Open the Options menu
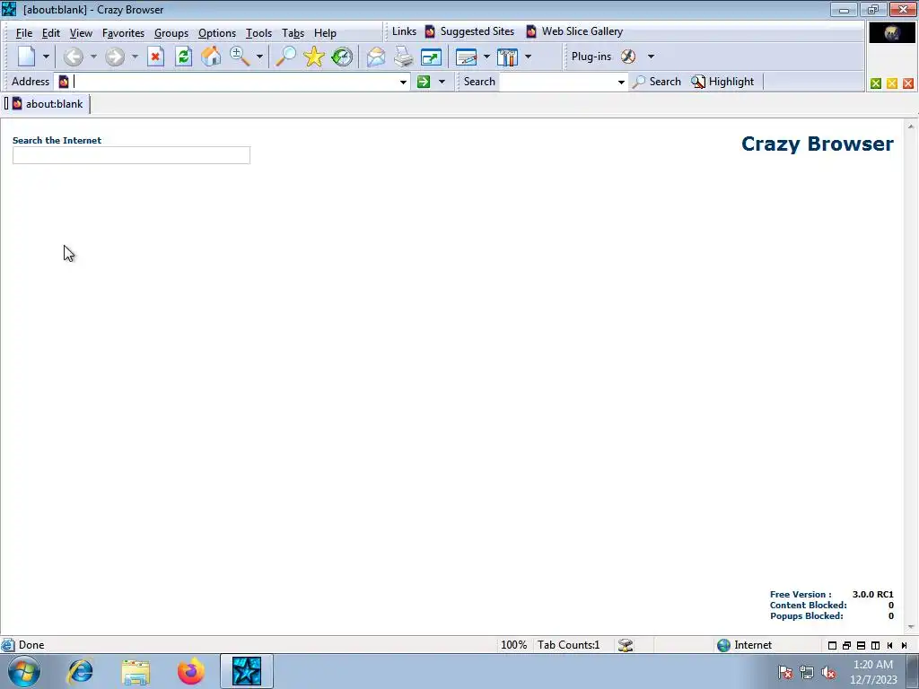The image size is (919, 689). (x=217, y=33)
